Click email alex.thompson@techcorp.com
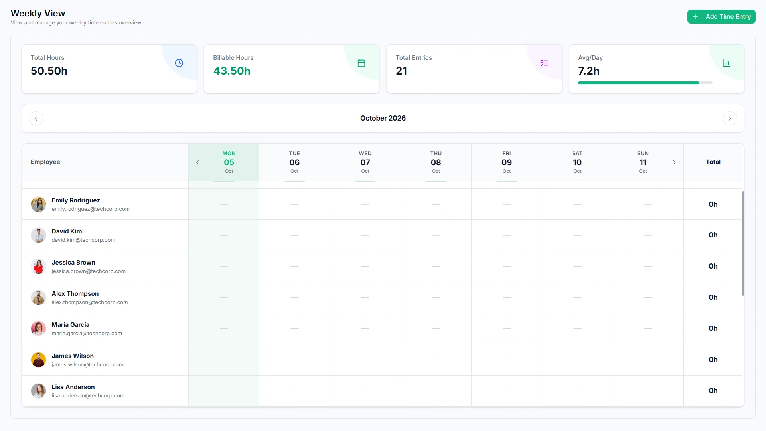Screen dimensions: 766x431 90,302
